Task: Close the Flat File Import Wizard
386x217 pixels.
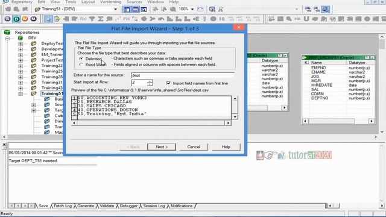Action: (x=239, y=27)
